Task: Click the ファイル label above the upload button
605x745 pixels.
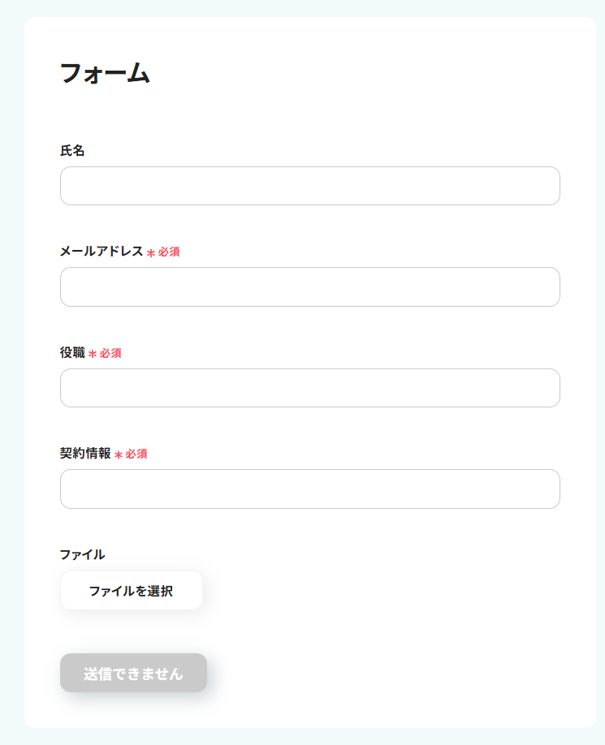Action: (82, 555)
